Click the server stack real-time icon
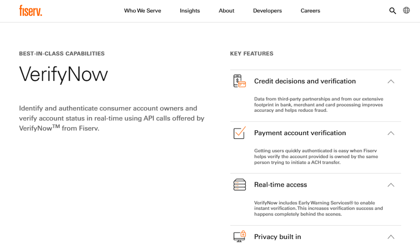The image size is (420, 249). 239,185
